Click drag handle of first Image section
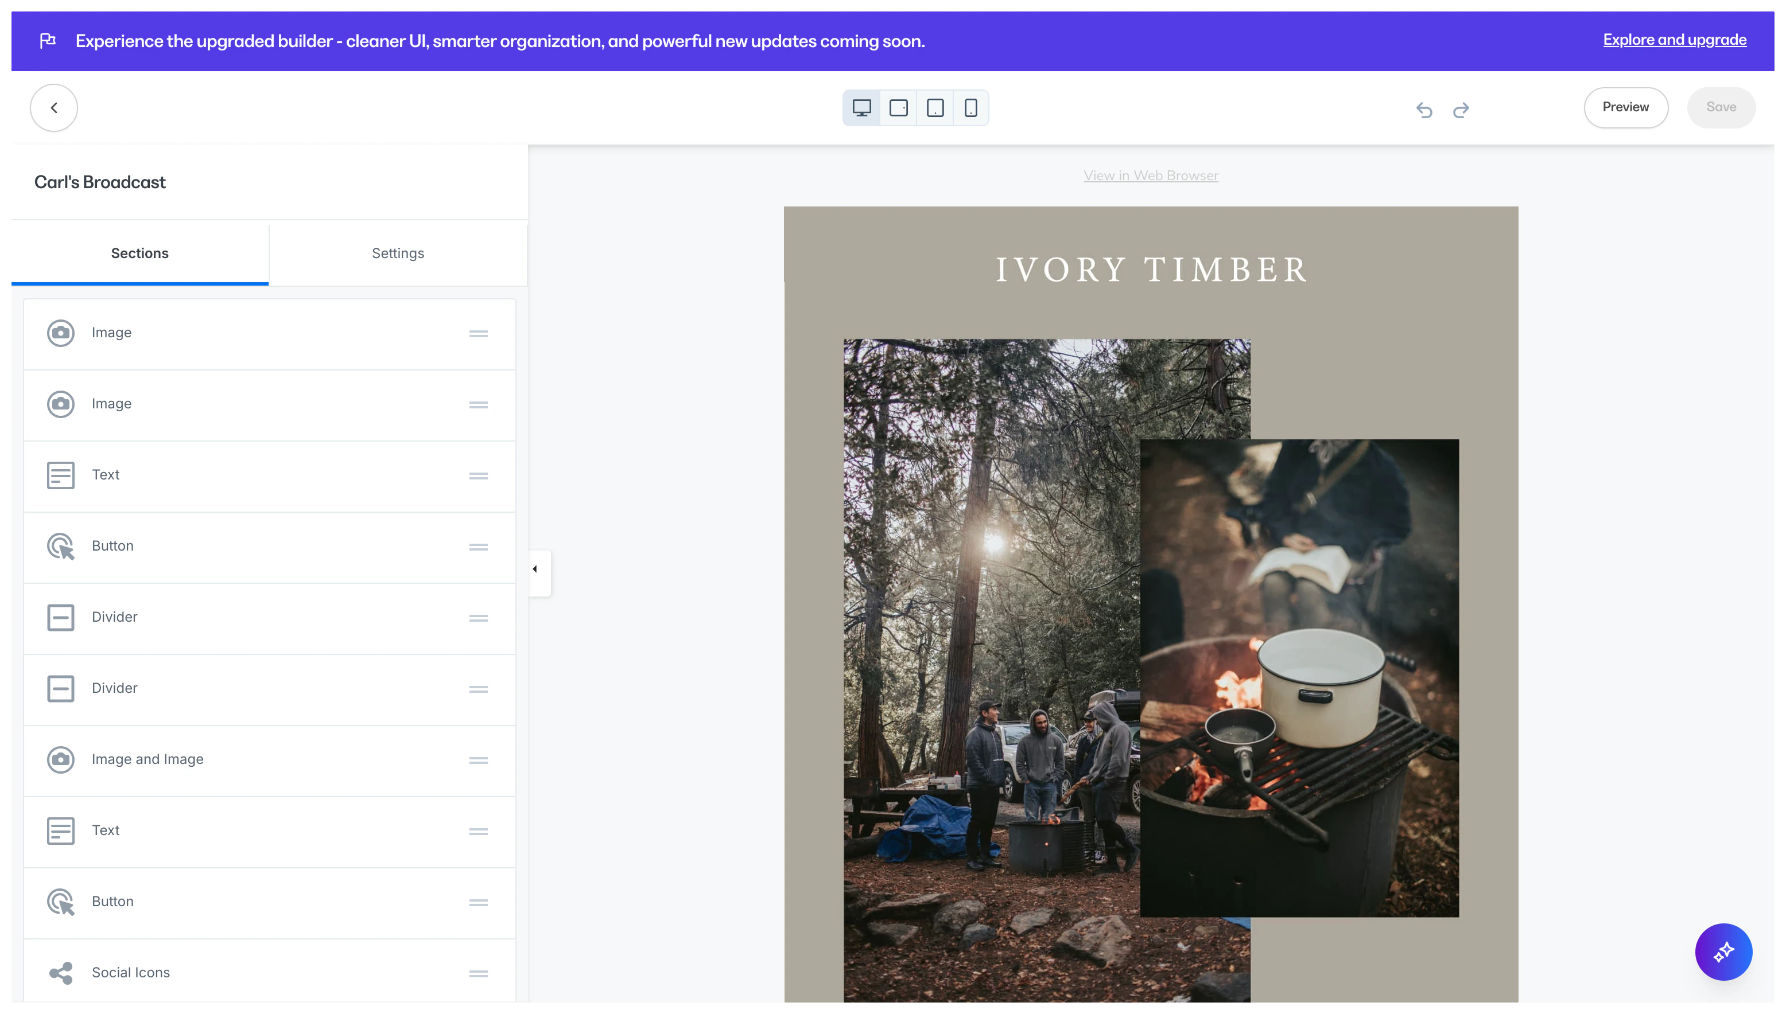1786x1014 pixels. tap(478, 334)
